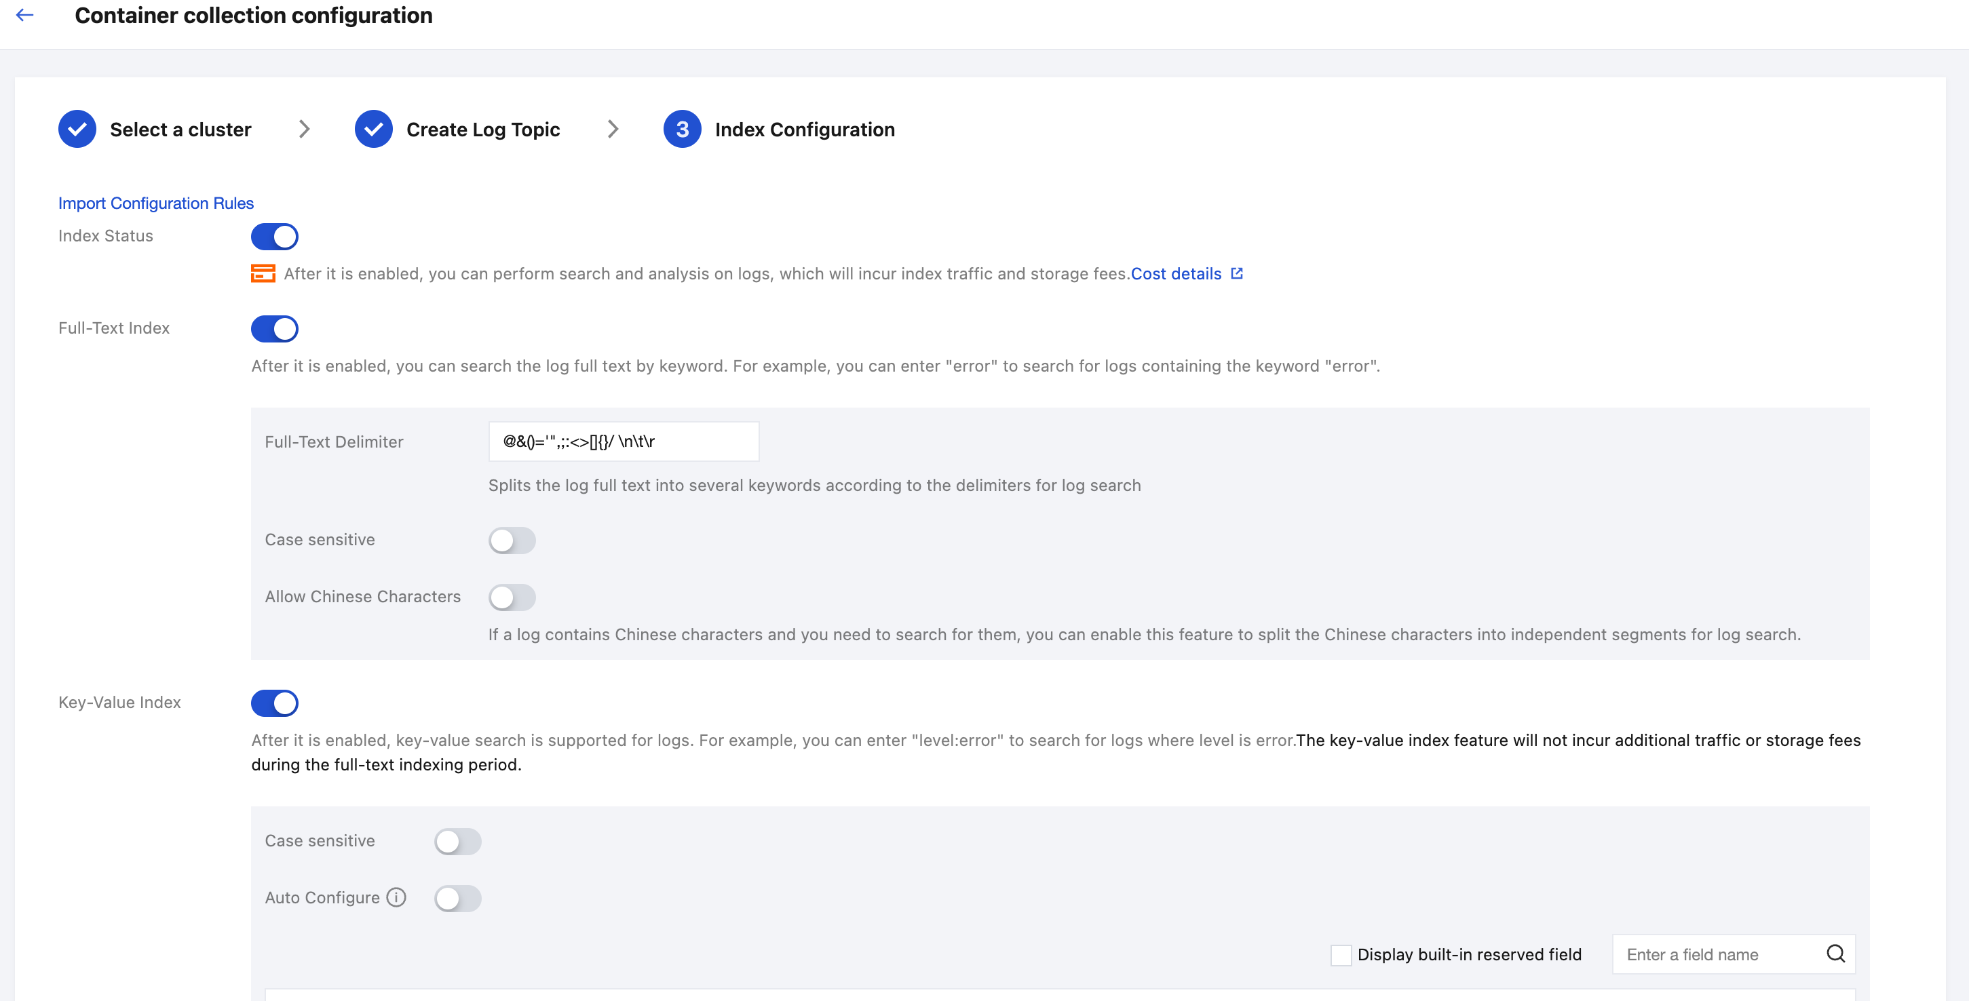Click chevron after Create Log Topic
1969x1001 pixels.
(612, 129)
